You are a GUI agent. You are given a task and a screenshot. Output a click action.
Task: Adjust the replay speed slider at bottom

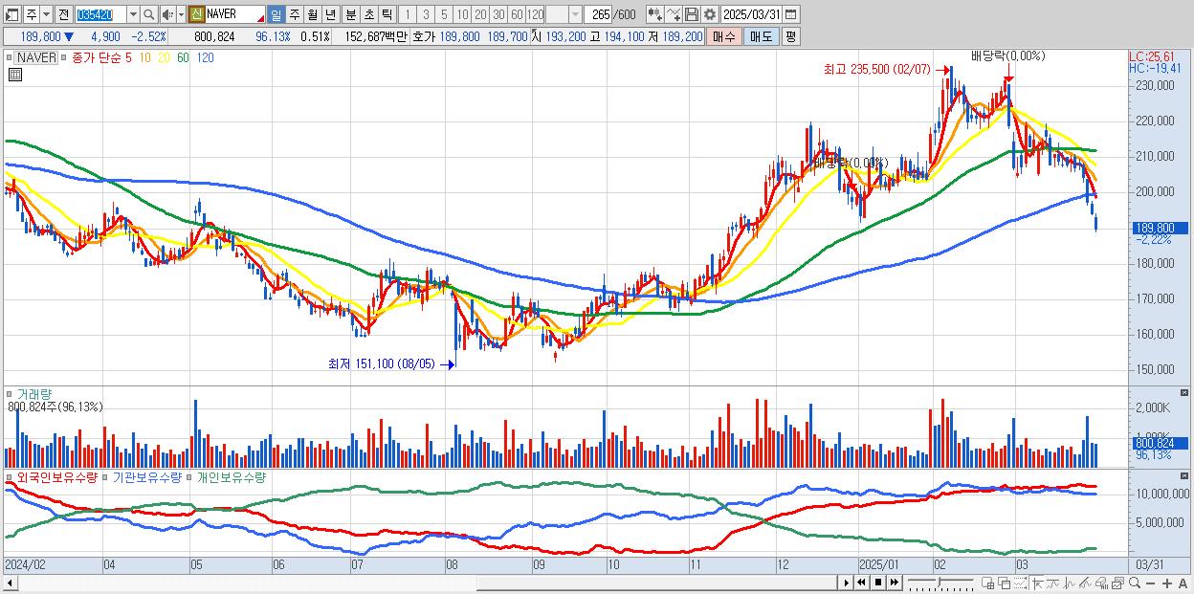pos(940,581)
